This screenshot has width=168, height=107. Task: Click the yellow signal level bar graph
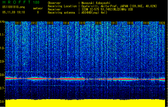point(85,103)
